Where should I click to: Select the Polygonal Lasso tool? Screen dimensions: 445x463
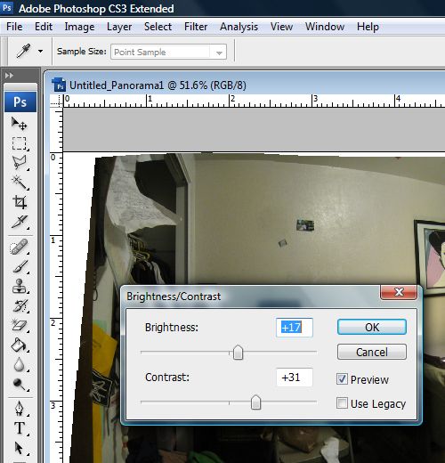(x=20, y=163)
